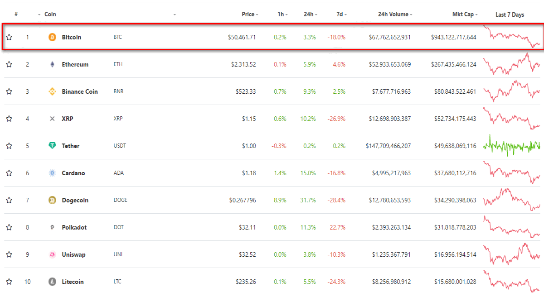Select Bitcoin market cap $943,122,717,644
The height and width of the screenshot is (297, 544).
454,37
